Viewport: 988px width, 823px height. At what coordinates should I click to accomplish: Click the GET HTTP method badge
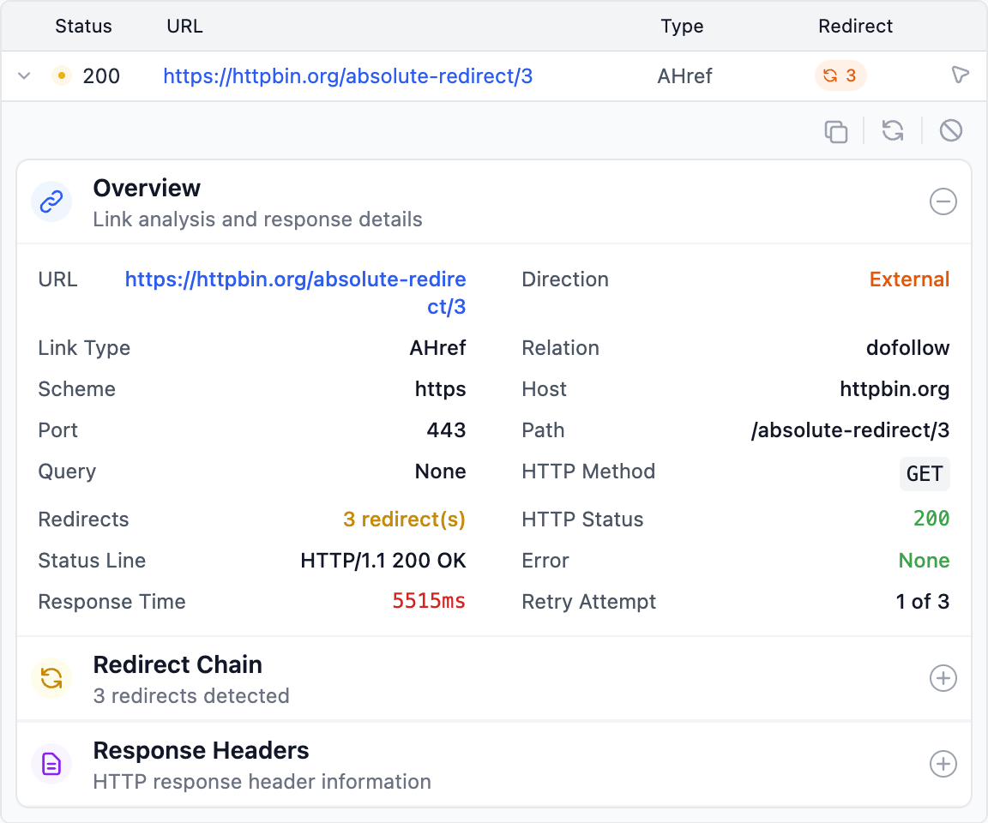click(925, 474)
